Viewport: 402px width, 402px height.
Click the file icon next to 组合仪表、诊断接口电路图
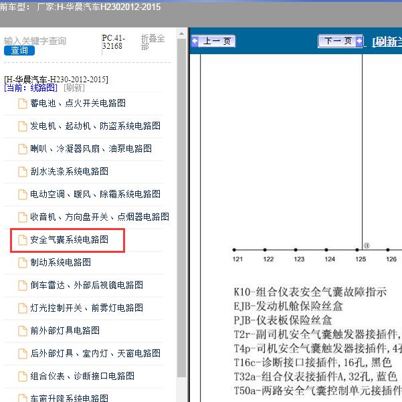(x=23, y=376)
